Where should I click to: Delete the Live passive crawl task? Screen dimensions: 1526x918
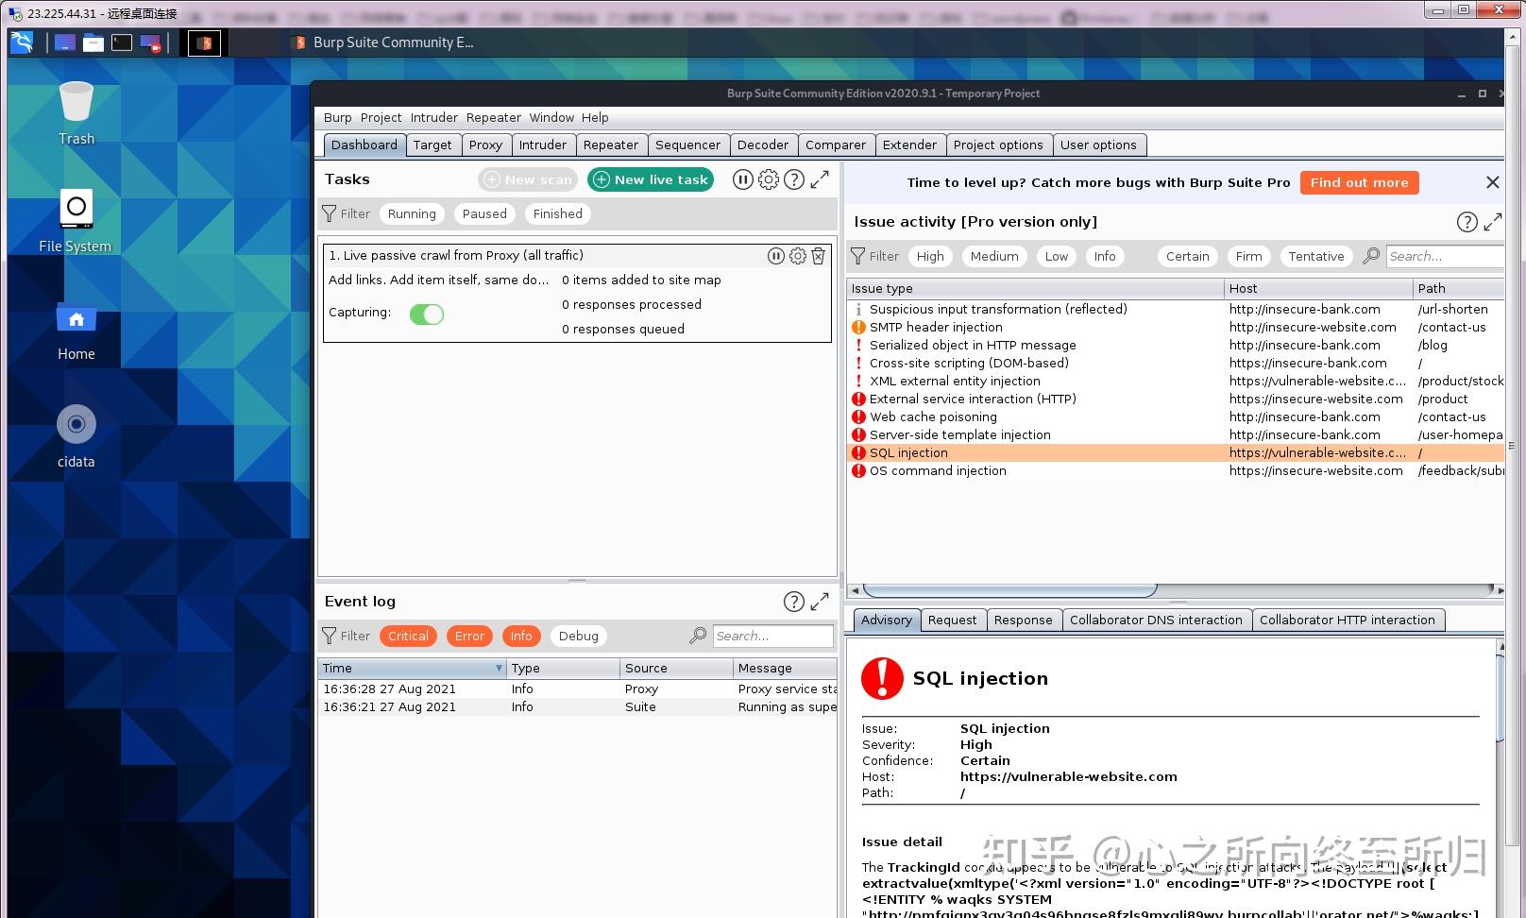[x=819, y=256]
